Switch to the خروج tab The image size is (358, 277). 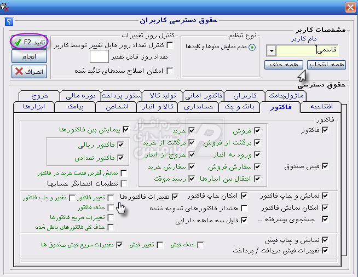39,96
